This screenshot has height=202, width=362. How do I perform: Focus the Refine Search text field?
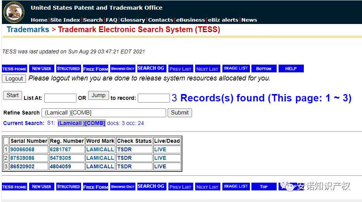coord(104,113)
